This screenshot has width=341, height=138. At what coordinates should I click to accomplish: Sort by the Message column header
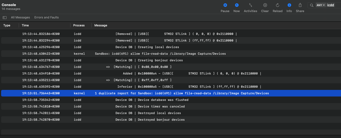101,25
